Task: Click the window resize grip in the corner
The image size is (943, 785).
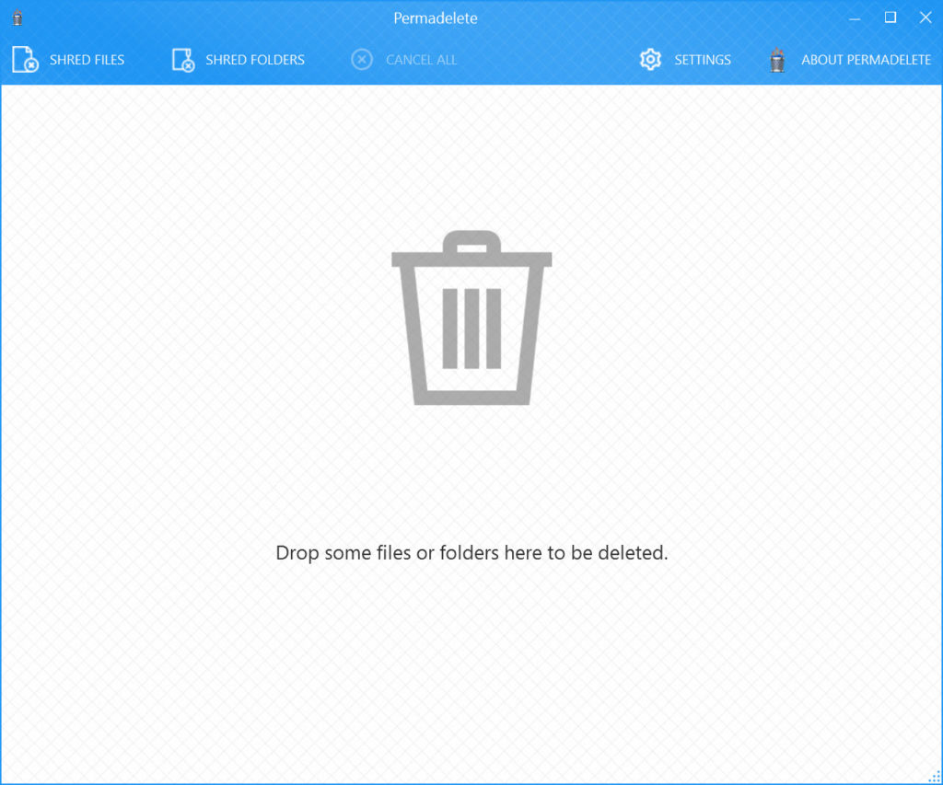Action: click(934, 777)
